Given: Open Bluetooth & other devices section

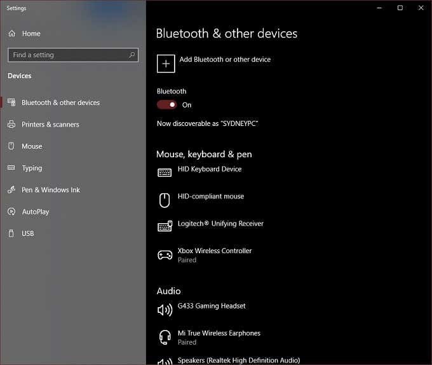Looking at the screenshot, I should coord(73,102).
